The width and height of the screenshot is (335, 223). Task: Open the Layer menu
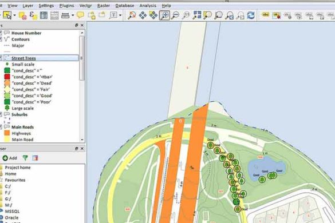[x=28, y=6]
